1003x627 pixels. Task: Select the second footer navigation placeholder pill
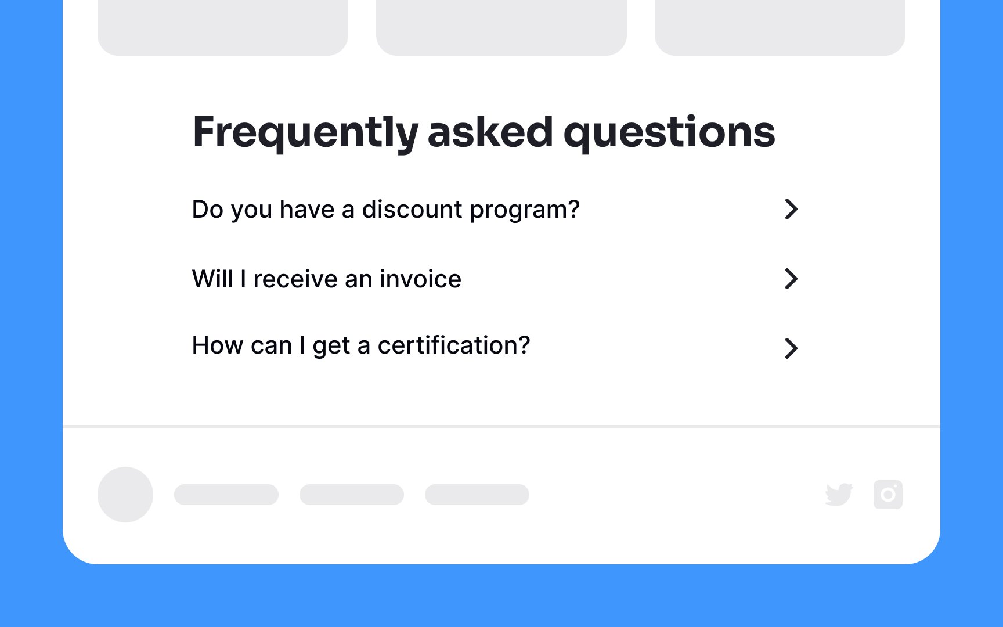coord(352,495)
